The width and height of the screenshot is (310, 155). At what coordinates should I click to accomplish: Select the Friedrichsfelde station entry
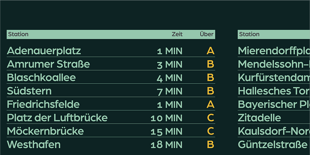pos(43,104)
